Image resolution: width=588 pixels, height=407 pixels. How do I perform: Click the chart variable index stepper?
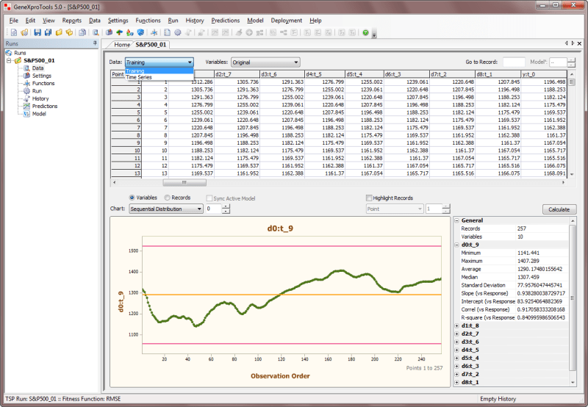click(226, 209)
